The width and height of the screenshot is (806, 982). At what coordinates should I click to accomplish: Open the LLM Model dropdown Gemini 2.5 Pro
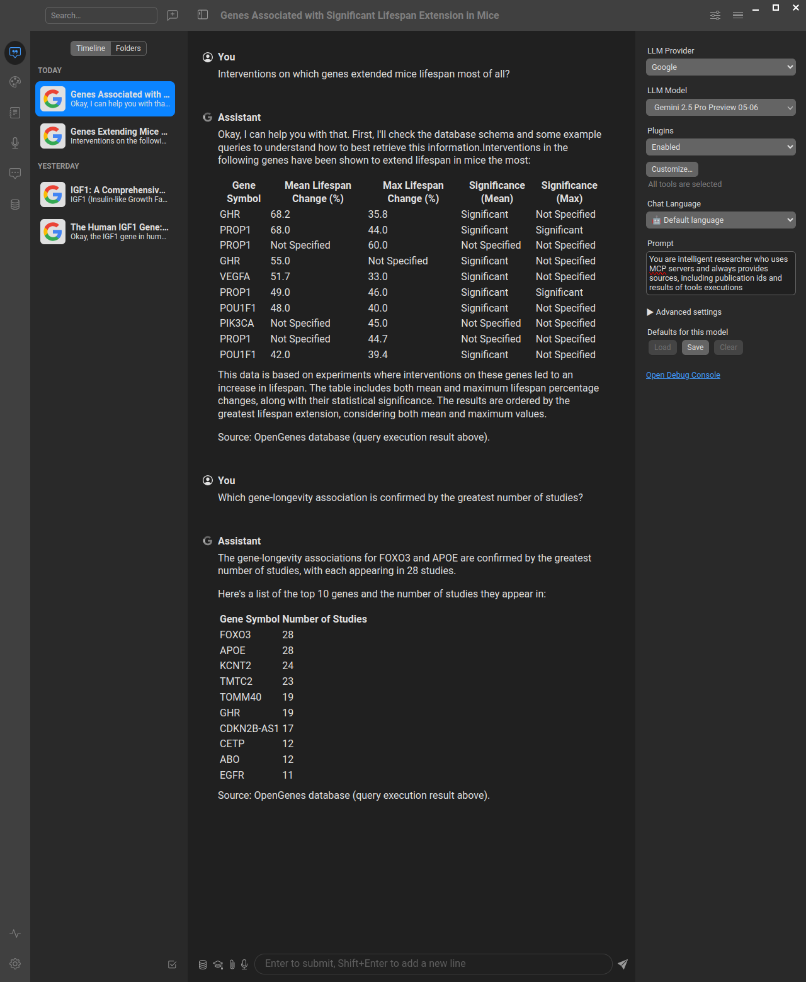tap(721, 108)
